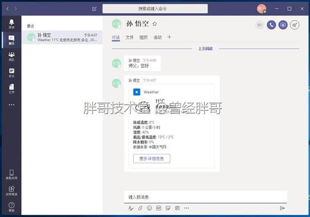Click the user profile avatar at top right
Image resolution: width=310 pixels, height=217 pixels.
[261, 9]
